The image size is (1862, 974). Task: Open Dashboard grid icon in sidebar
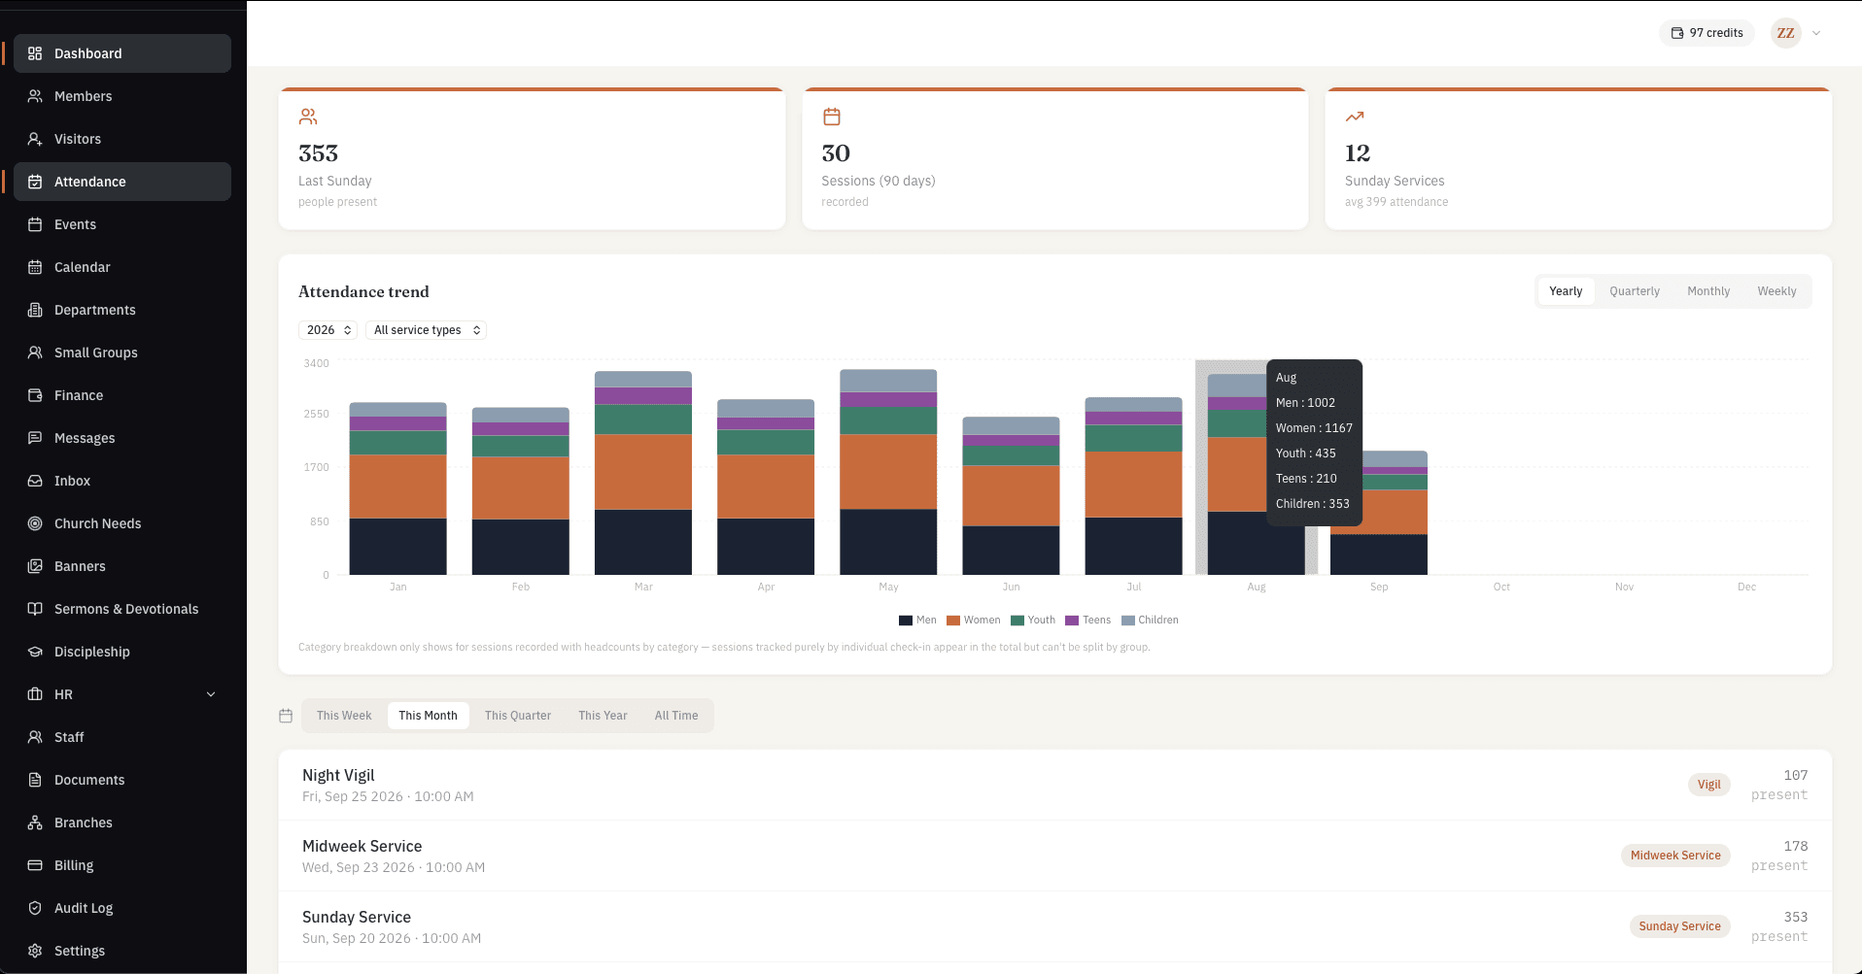[x=35, y=53]
